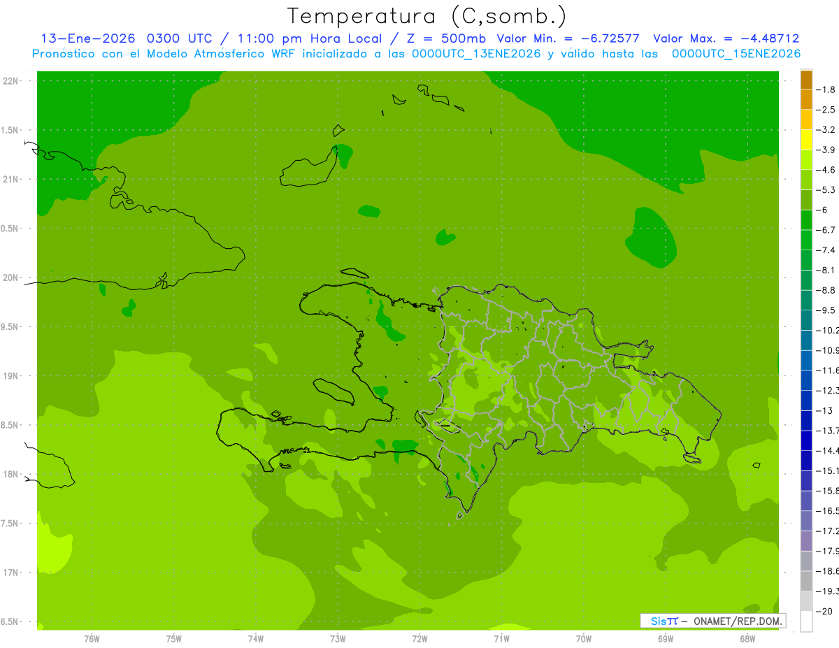Screen dimensions: 839x648
Task: Pick the dark blue swatch between -13.7 and -14.4
Action: tap(806, 440)
